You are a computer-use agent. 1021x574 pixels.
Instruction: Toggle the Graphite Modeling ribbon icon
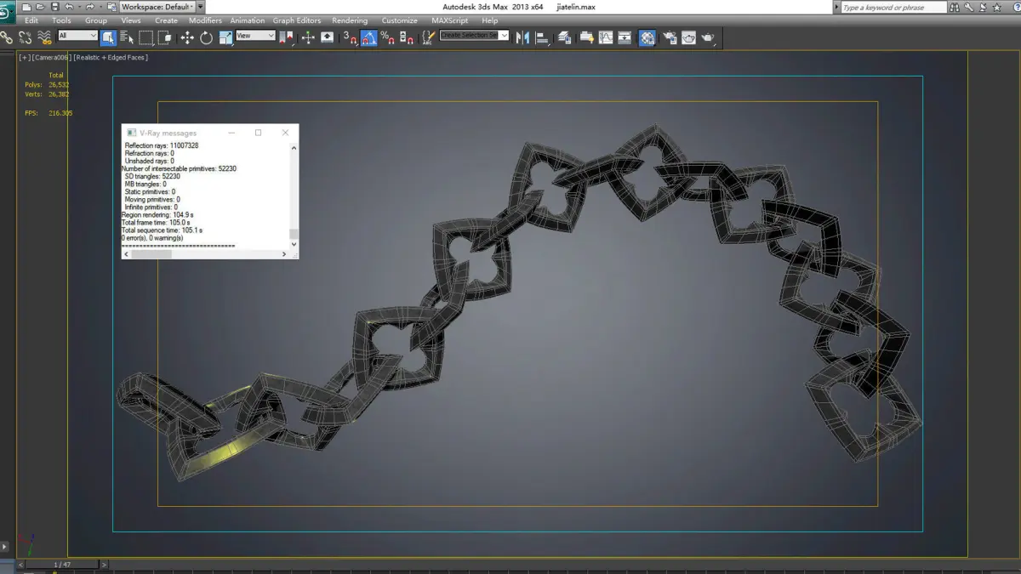tap(586, 37)
